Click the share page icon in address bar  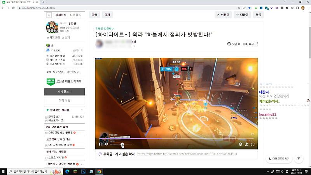244,8
